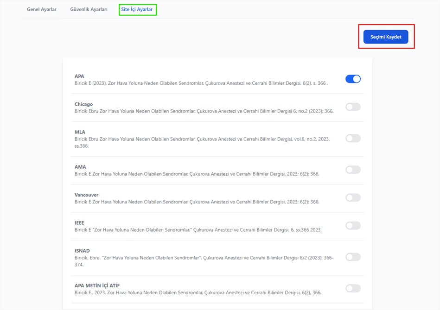This screenshot has width=440, height=310.
Task: Turn on the AMA citation toggle
Action: click(x=353, y=170)
